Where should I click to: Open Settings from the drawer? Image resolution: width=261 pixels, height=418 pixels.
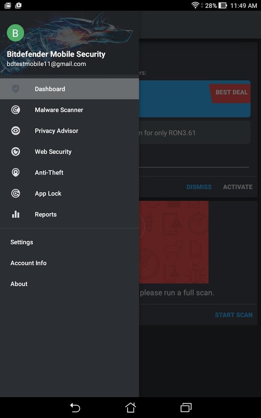[22, 242]
